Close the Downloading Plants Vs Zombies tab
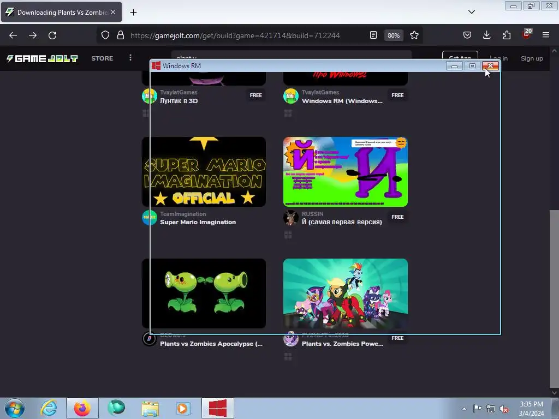Image resolution: width=559 pixels, height=419 pixels. pyautogui.click(x=113, y=12)
